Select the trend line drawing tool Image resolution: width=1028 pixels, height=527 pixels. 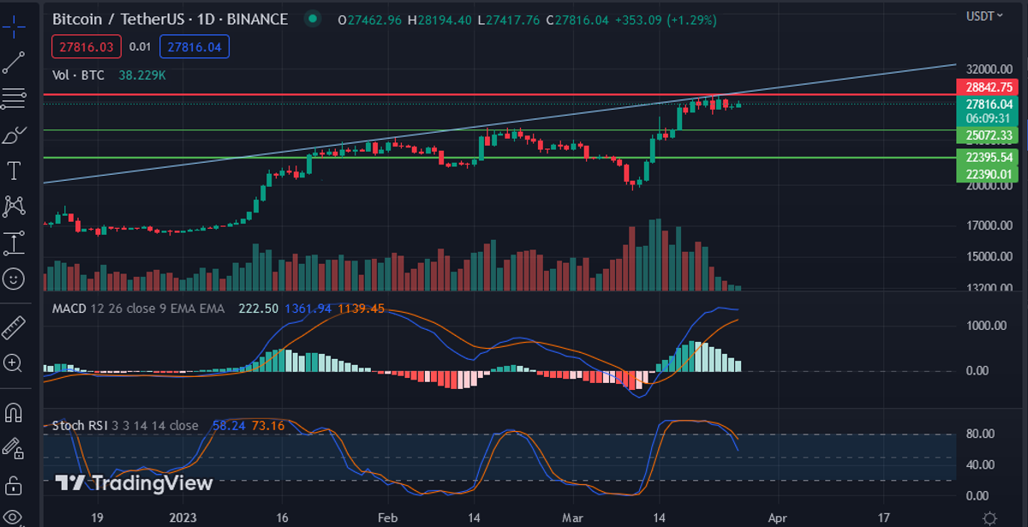14,62
